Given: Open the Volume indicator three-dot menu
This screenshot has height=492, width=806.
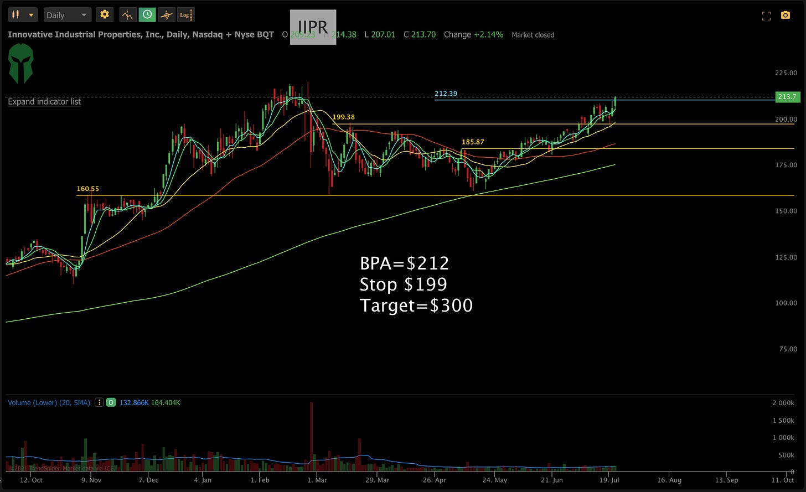Looking at the screenshot, I should point(99,402).
